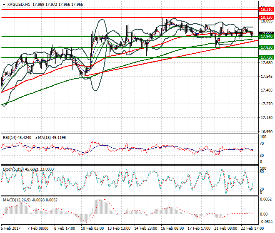The height and width of the screenshot is (233, 275).
Task: Select the RSI 70 level scale value
Action: [262, 144]
